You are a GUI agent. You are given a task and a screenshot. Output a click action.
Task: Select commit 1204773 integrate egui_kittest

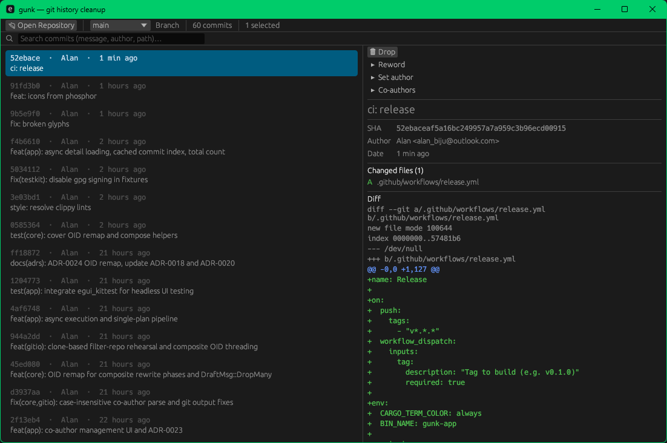(182, 286)
